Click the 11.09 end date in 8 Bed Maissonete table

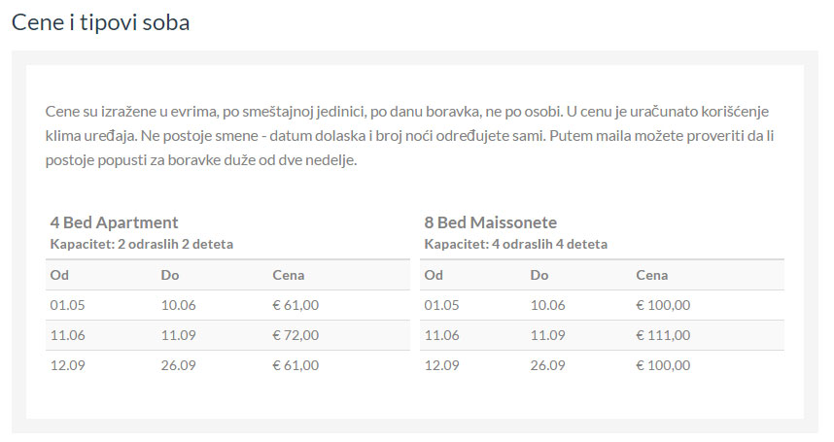[547, 335]
